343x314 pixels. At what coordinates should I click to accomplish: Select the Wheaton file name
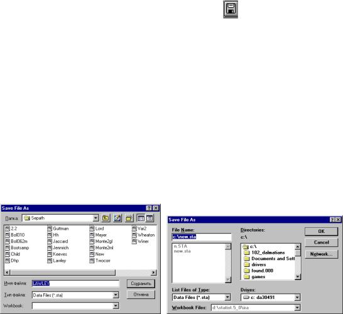coord(146,235)
